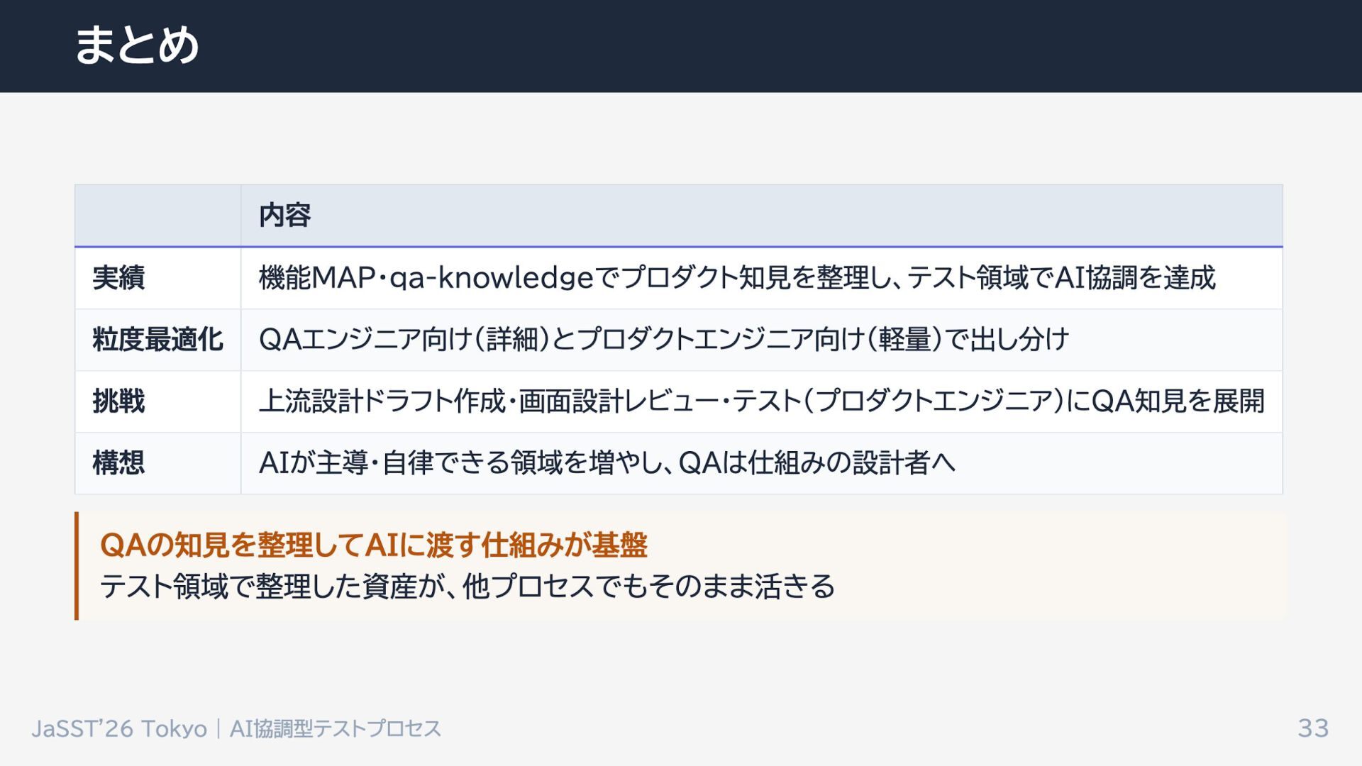Click the page number 33

coord(1313,728)
